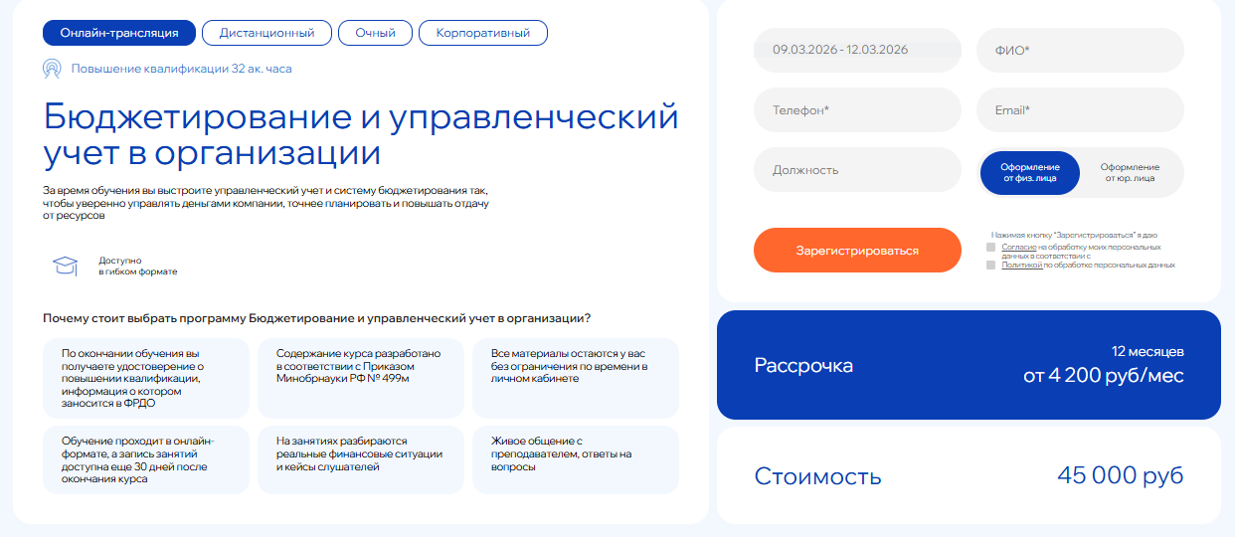
Task: Open the course dates 09.03.2026 - 12.03.2026 selector
Action: coord(857,50)
